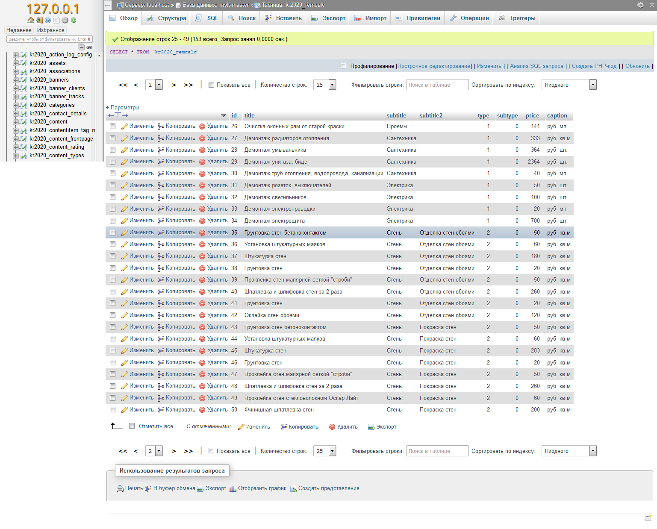Click the green reload navigation panel icon
657x529 pixels.
(74, 20)
